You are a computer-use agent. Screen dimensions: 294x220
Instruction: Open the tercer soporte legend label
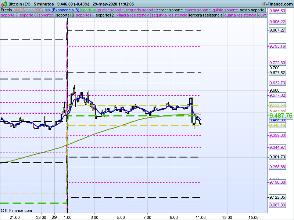click(170, 10)
